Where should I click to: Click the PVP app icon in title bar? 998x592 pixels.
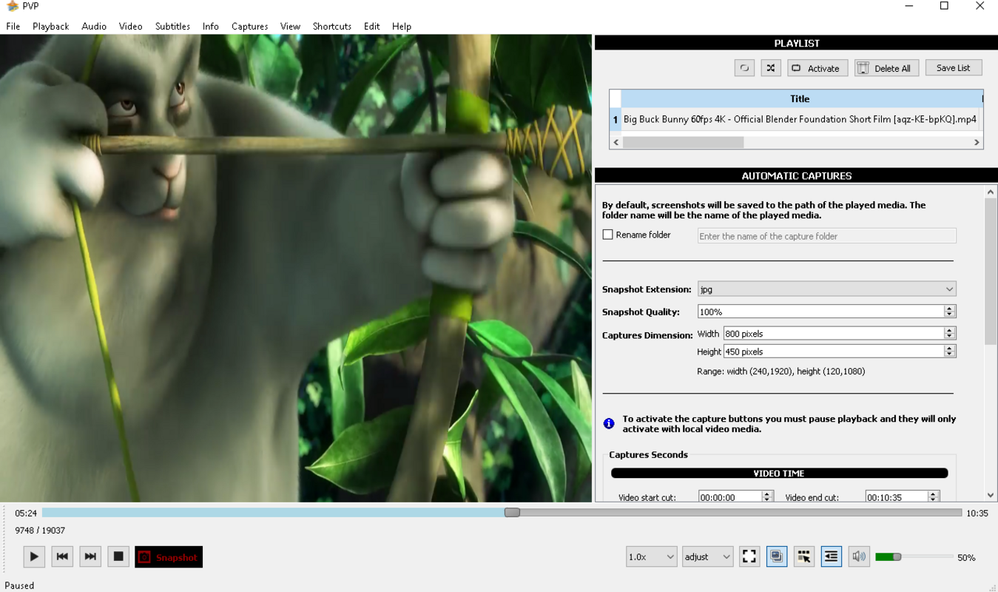pyautogui.click(x=12, y=7)
